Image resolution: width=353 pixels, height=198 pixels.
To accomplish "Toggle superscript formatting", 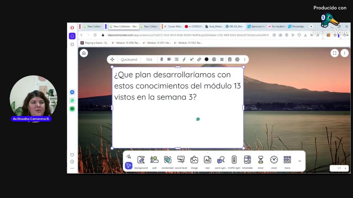I will 192,59.
